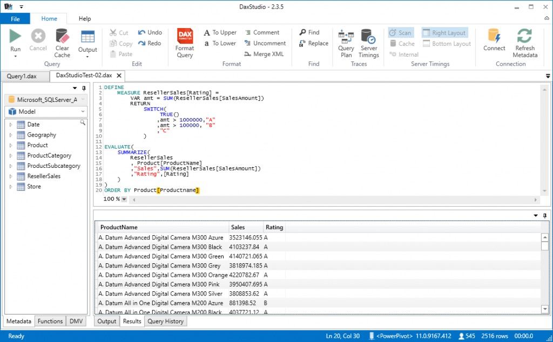Switch to Right Layout

[x=444, y=33]
